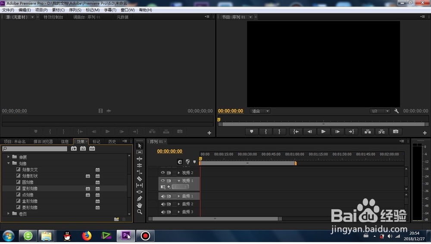The image size is (431, 244).
Task: Select the 星形划像 transition
Action: tap(30, 188)
